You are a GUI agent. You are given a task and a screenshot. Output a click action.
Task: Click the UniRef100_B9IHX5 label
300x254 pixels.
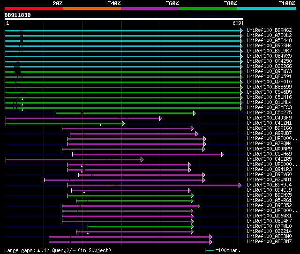(x=269, y=195)
